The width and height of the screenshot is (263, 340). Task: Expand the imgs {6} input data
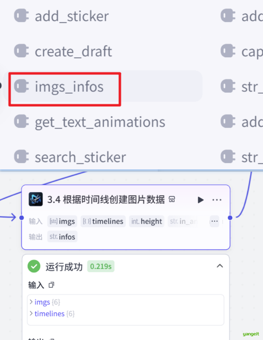(31, 302)
